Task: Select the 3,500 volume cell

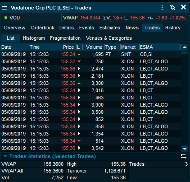Action: 97,112
